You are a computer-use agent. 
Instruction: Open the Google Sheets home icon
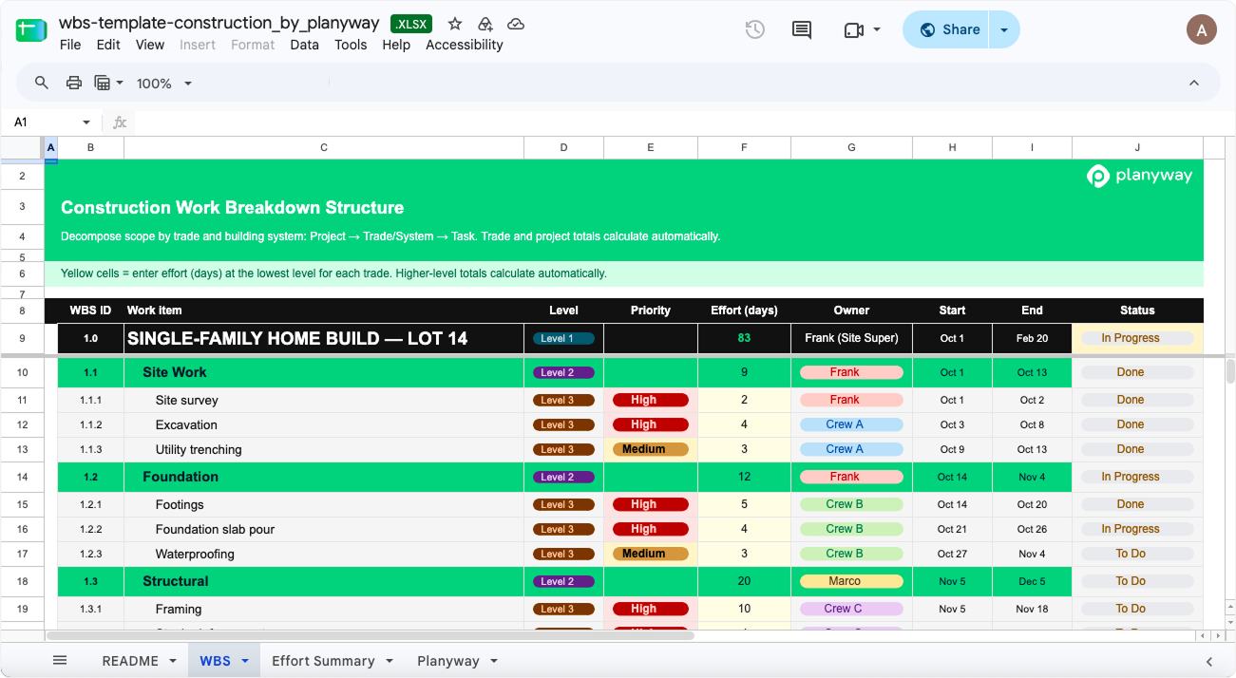pos(31,29)
